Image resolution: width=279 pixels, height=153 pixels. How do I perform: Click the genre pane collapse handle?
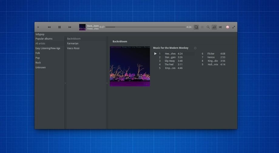tap(65, 83)
